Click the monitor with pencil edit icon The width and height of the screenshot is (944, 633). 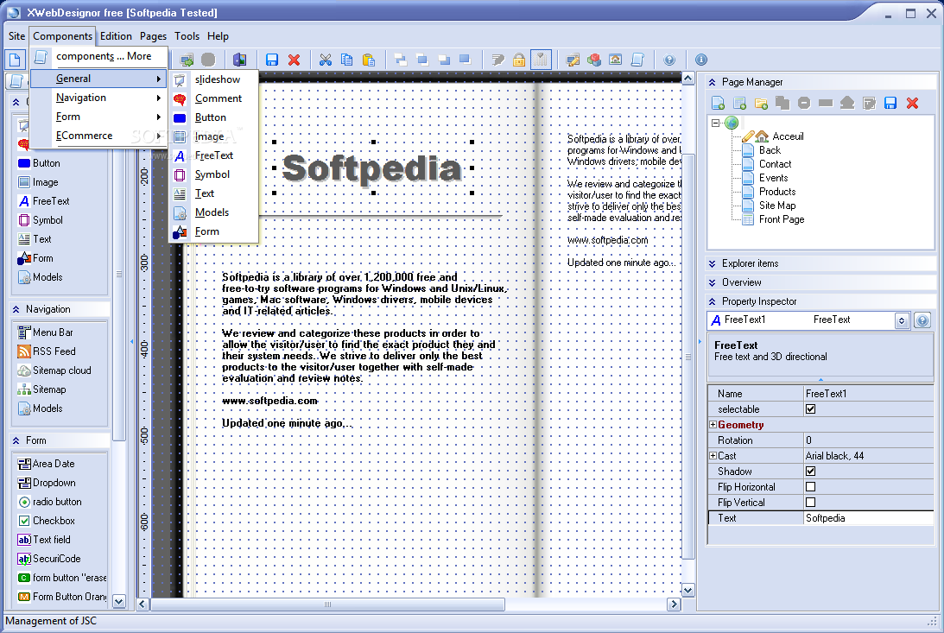573,60
